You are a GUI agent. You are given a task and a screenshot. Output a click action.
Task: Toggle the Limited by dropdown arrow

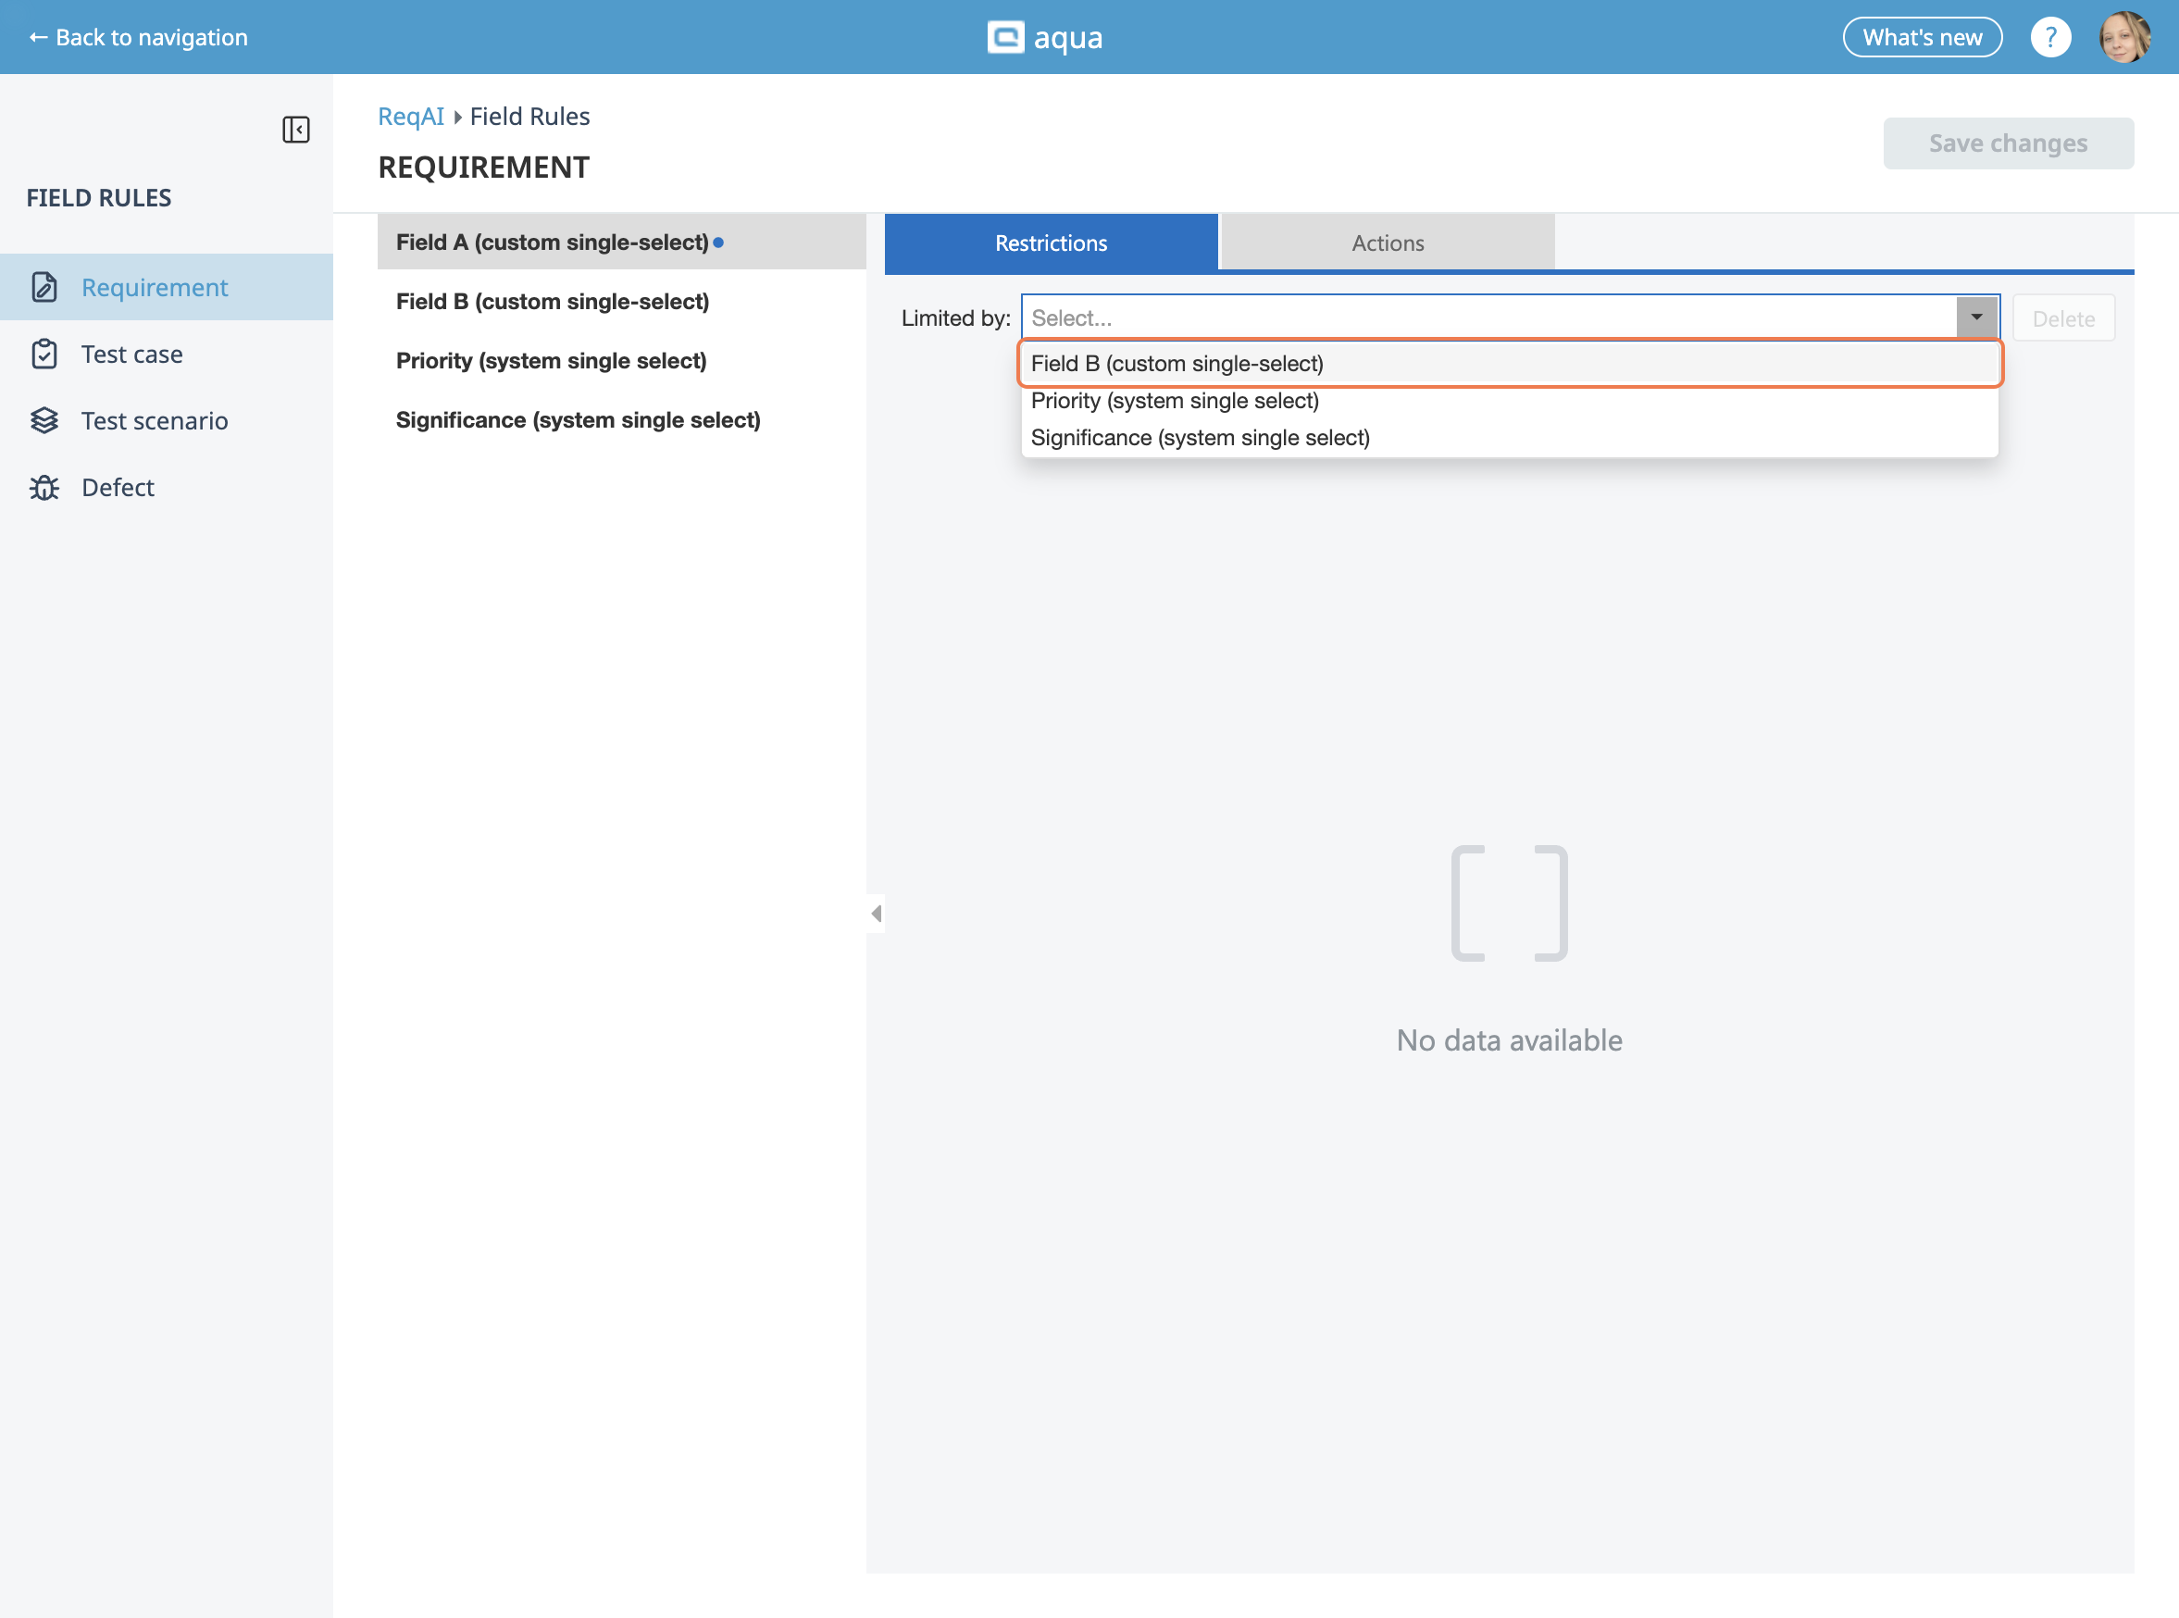coord(1976,317)
